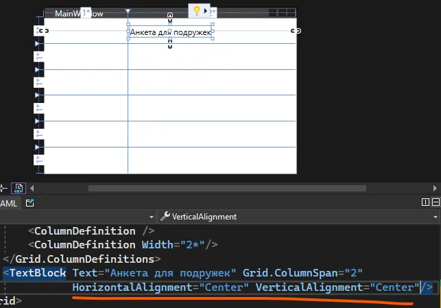Click the snap line icon at bottom-left
The height and width of the screenshot is (308, 441).
tap(3, 188)
